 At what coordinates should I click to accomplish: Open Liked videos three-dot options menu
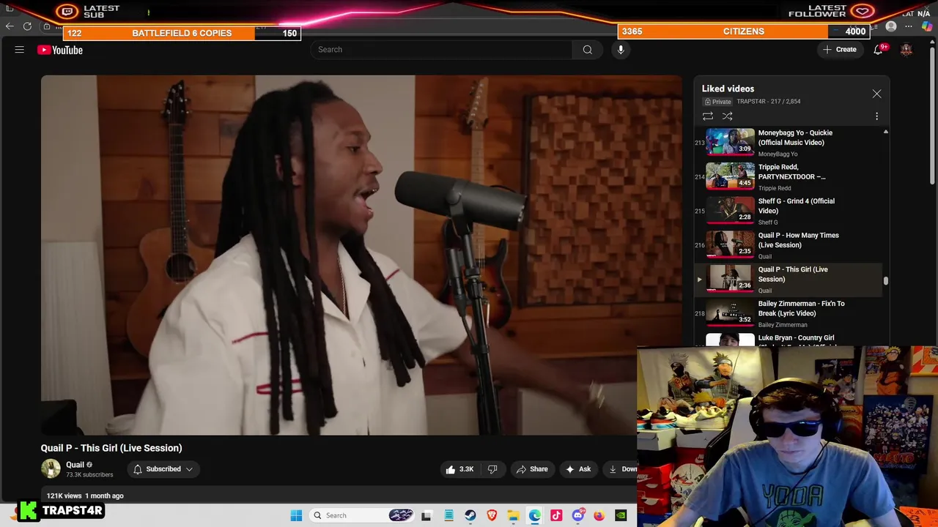(x=876, y=116)
